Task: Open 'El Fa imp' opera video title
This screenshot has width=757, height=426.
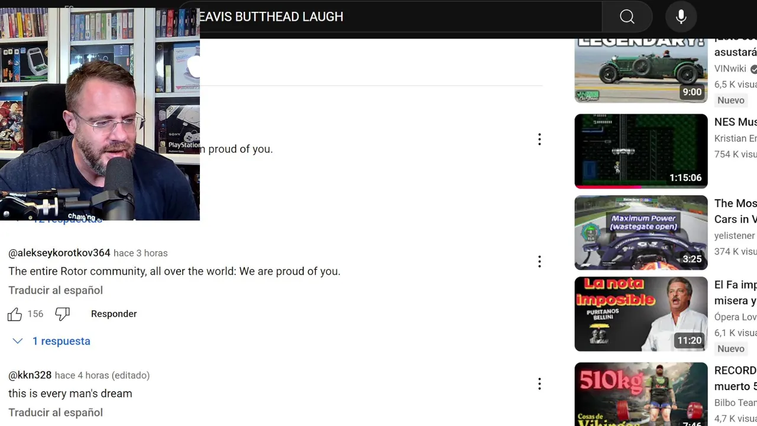Action: 736,293
